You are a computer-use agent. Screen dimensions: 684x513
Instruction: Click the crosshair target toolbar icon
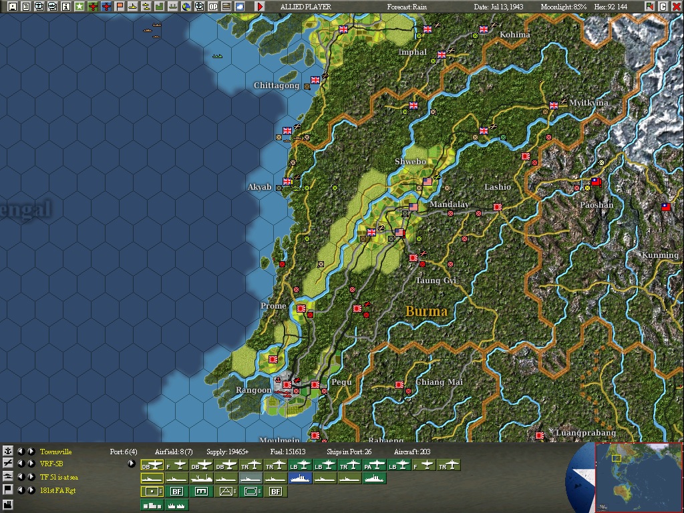[x=199, y=7]
